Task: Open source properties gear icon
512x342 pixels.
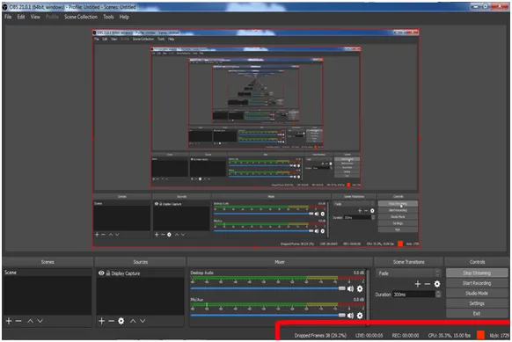Action: click(121, 321)
